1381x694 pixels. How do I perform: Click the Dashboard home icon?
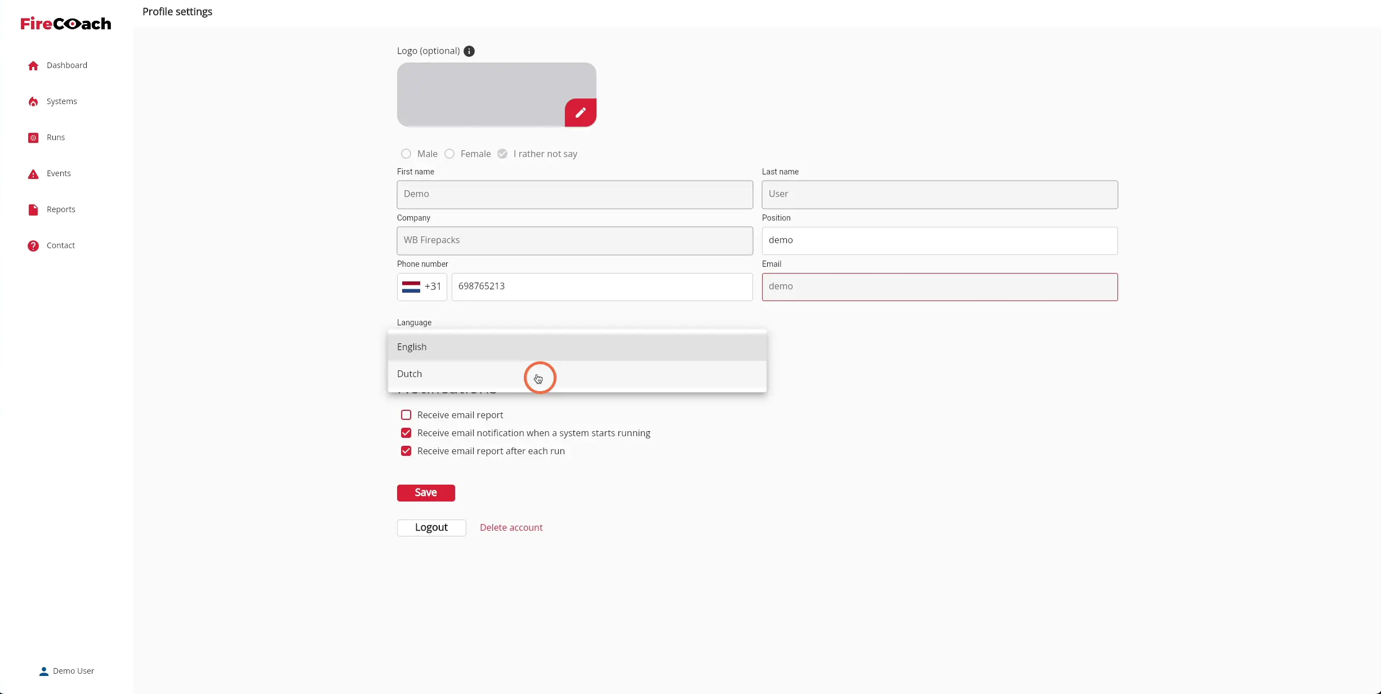point(33,66)
